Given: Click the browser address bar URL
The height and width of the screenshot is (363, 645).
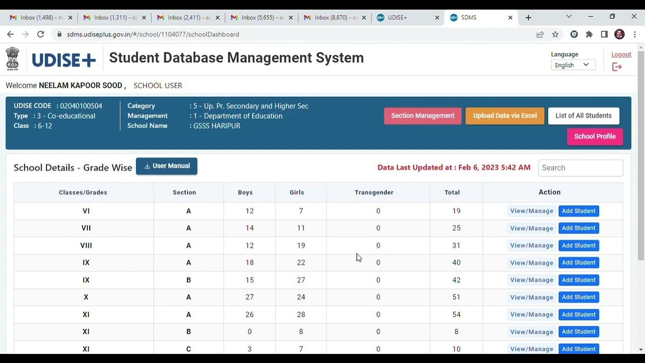Looking at the screenshot, I should coord(153,34).
